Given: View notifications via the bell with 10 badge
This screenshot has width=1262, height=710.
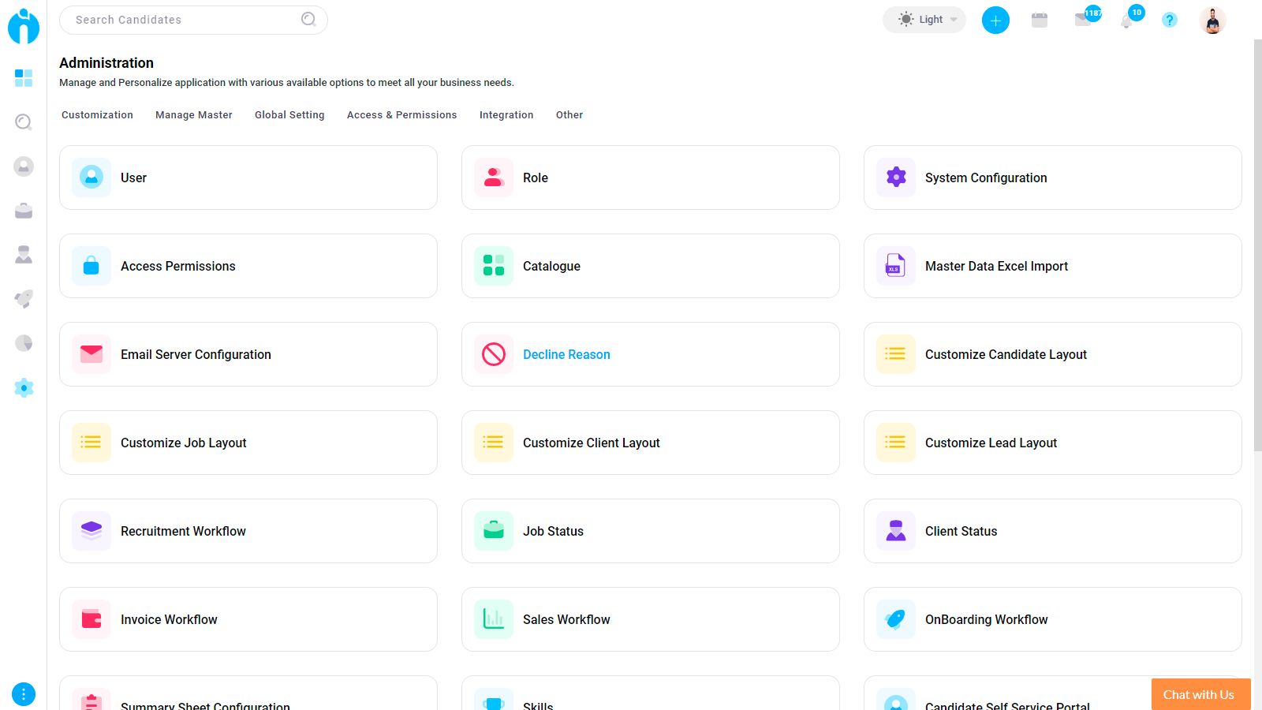Looking at the screenshot, I should pos(1127,20).
